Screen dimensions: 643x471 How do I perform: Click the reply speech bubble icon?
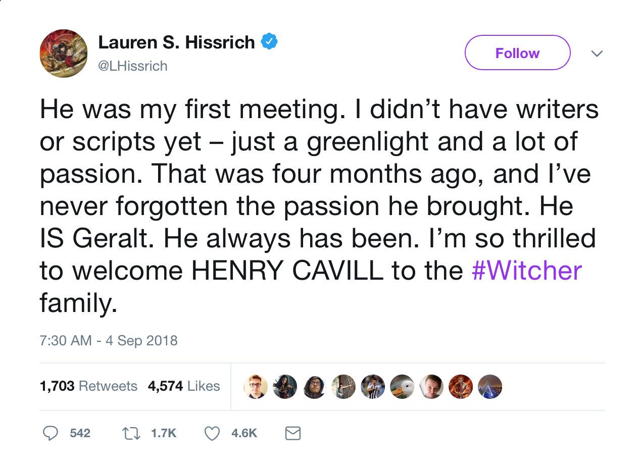50,433
